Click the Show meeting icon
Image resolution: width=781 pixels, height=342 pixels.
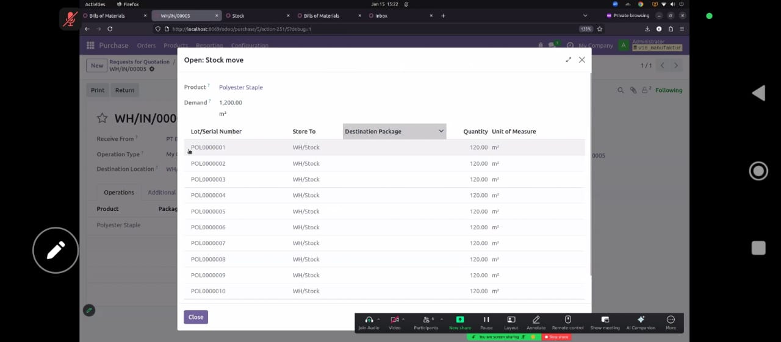(605, 320)
